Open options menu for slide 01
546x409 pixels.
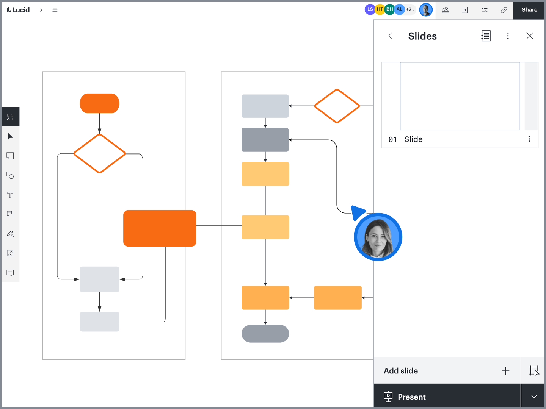[529, 139]
